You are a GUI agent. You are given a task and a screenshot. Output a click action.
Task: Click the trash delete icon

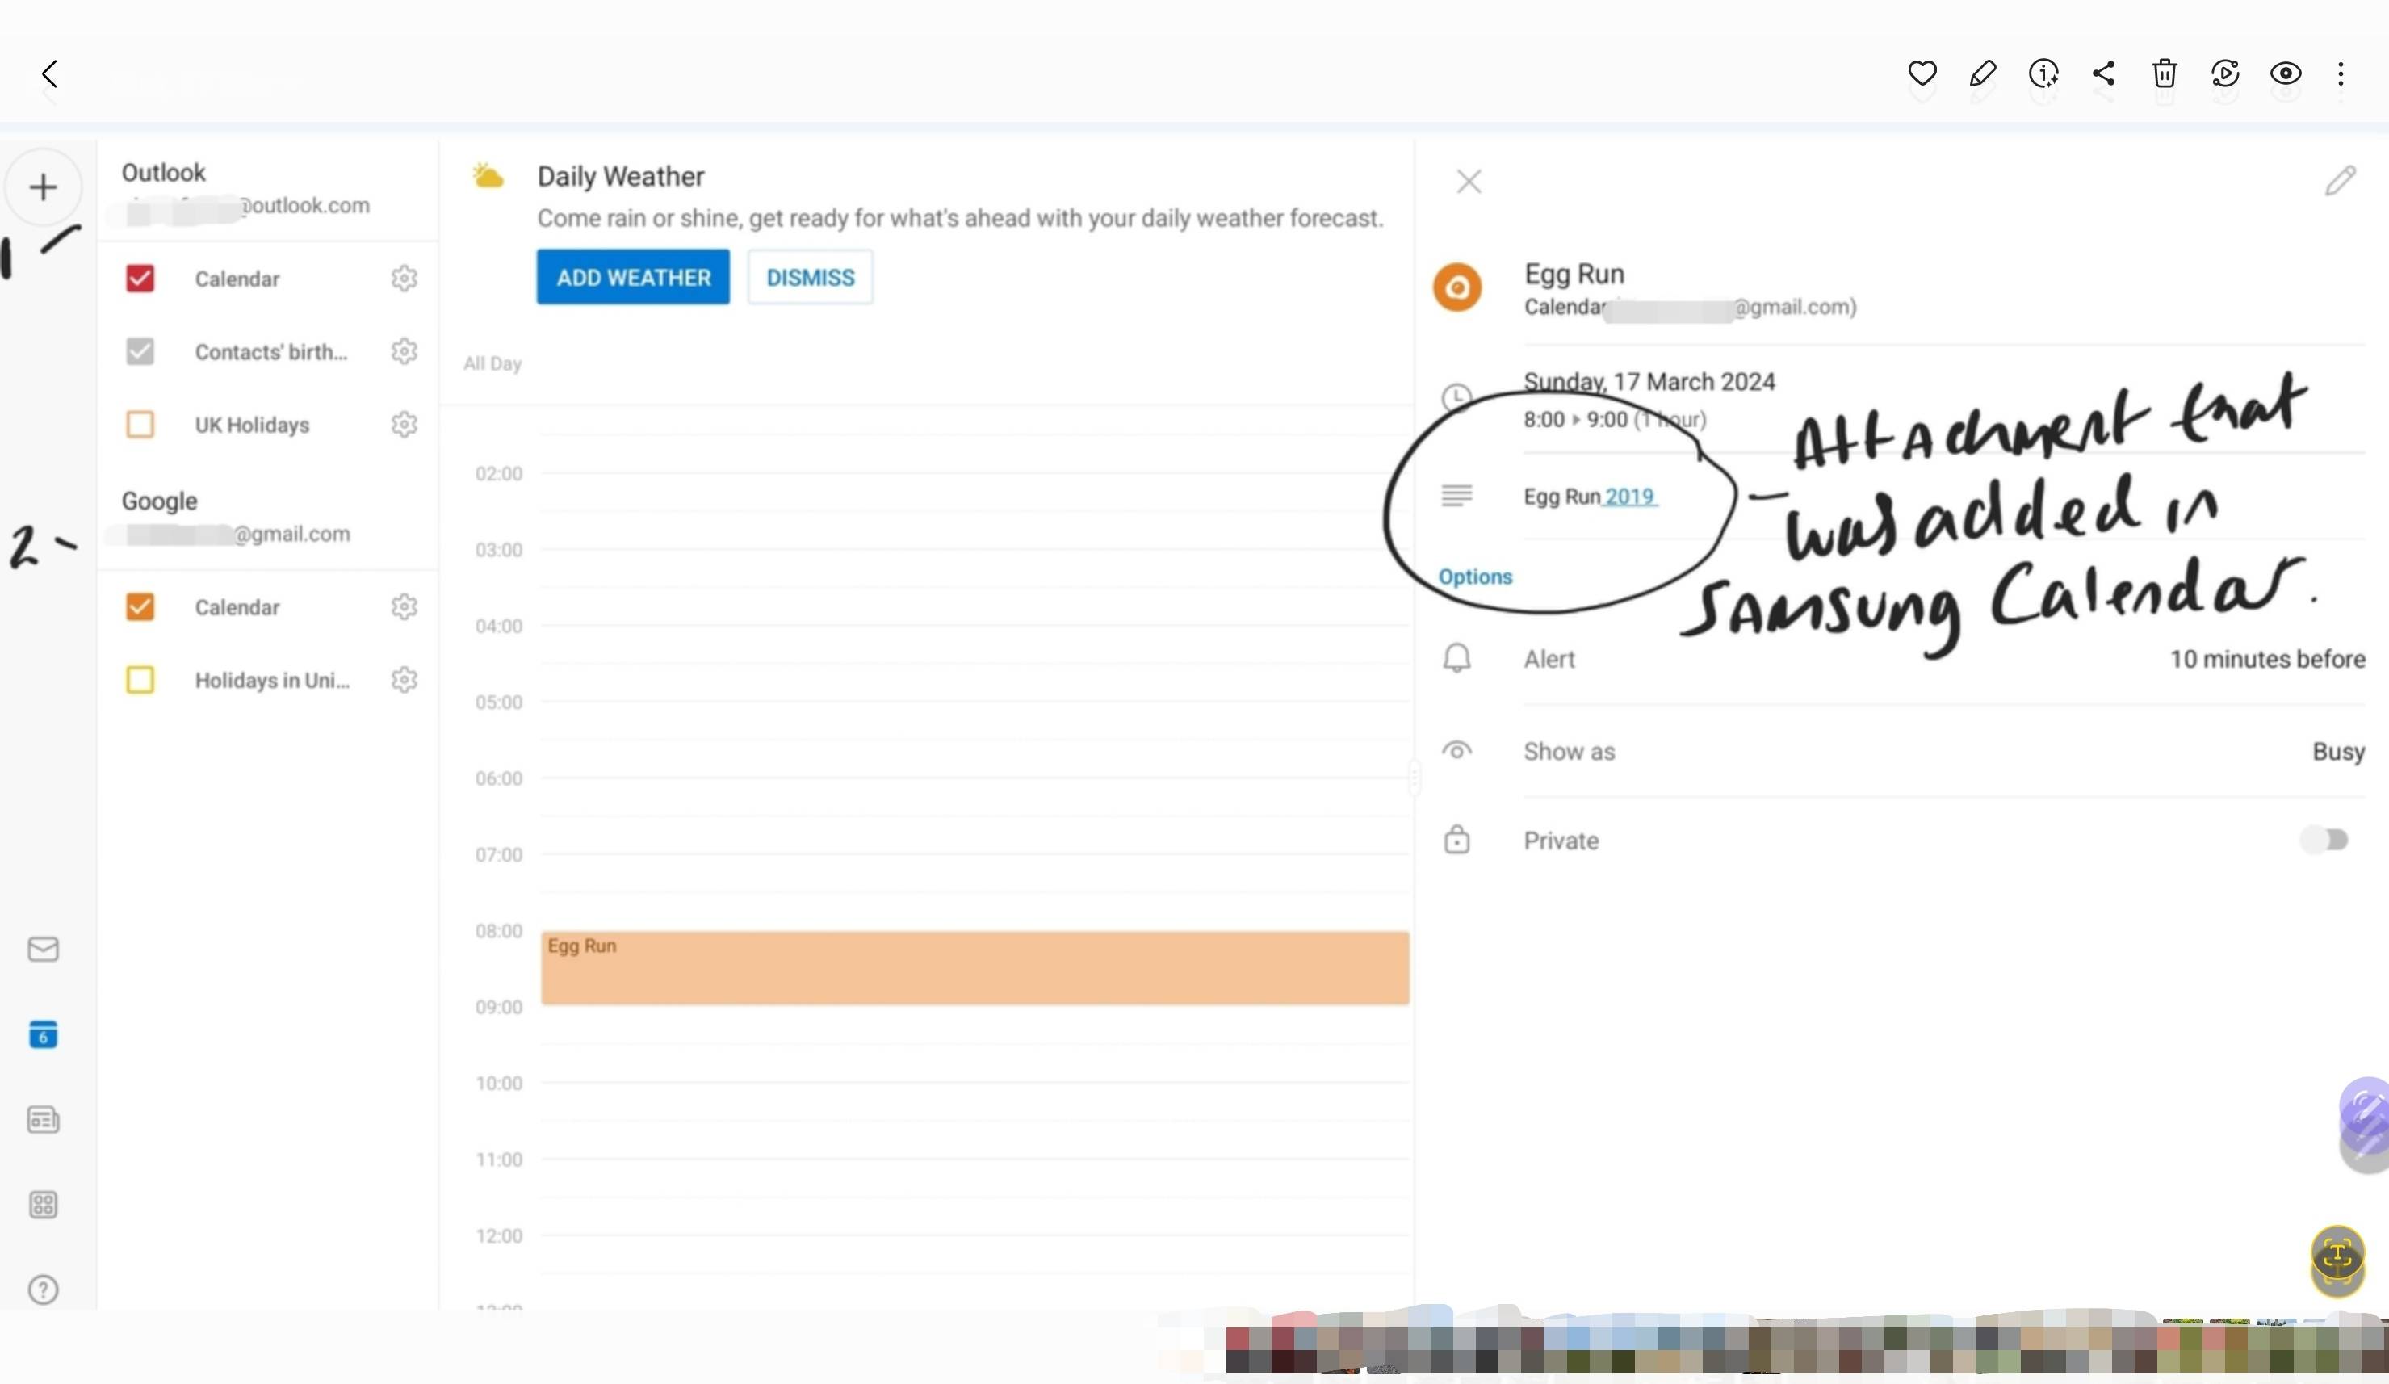pos(2165,73)
